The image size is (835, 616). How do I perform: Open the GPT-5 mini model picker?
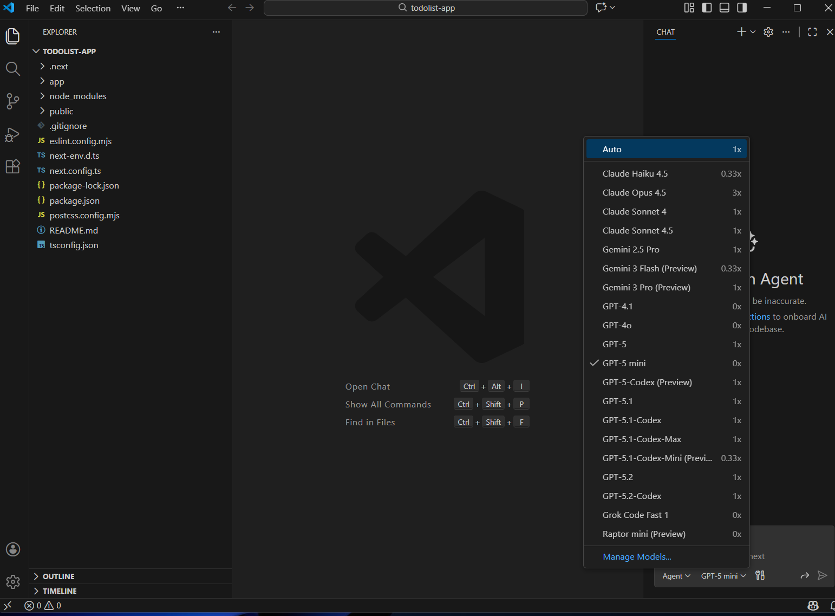tap(723, 576)
